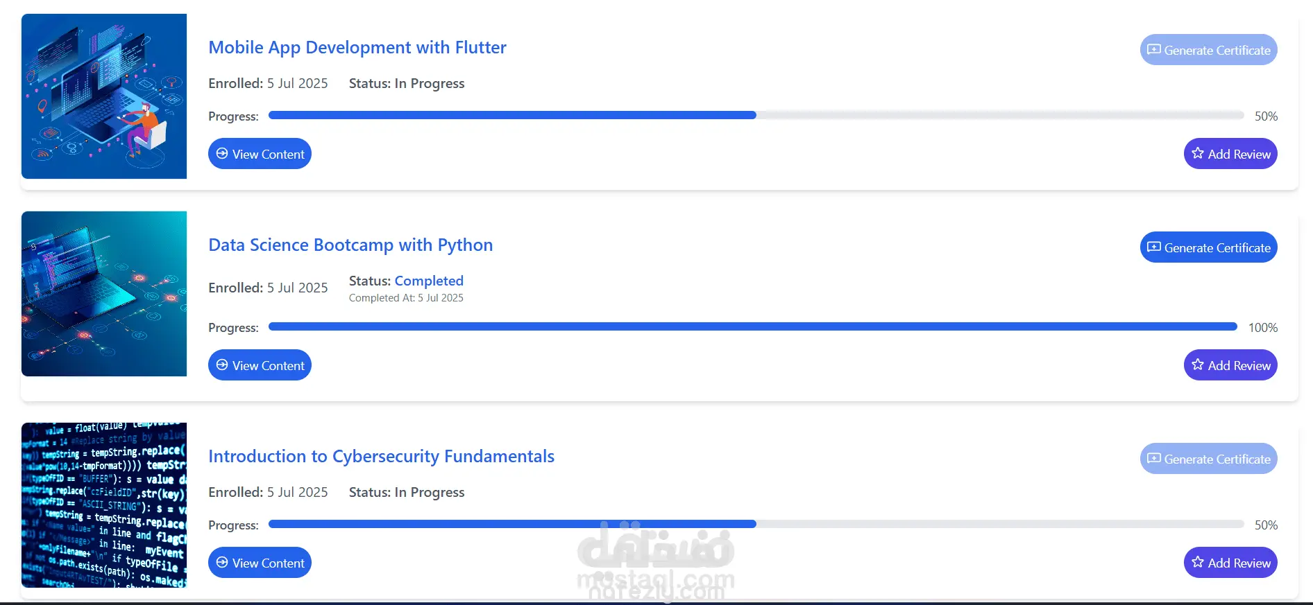Click the Data Science course progress bar
The width and height of the screenshot is (1313, 605).
(x=752, y=327)
